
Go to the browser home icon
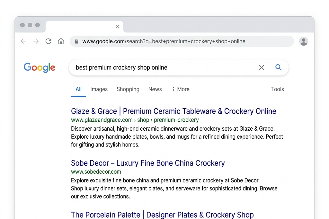pyautogui.click(x=61, y=41)
